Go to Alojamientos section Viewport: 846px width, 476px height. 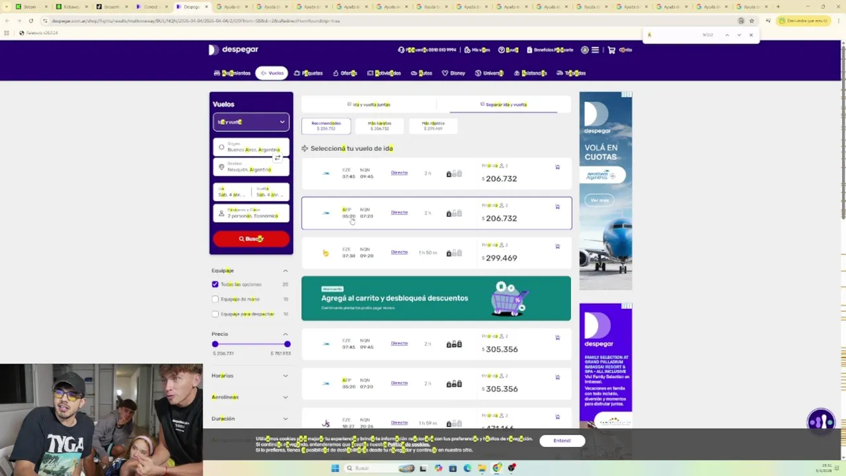[x=232, y=73]
